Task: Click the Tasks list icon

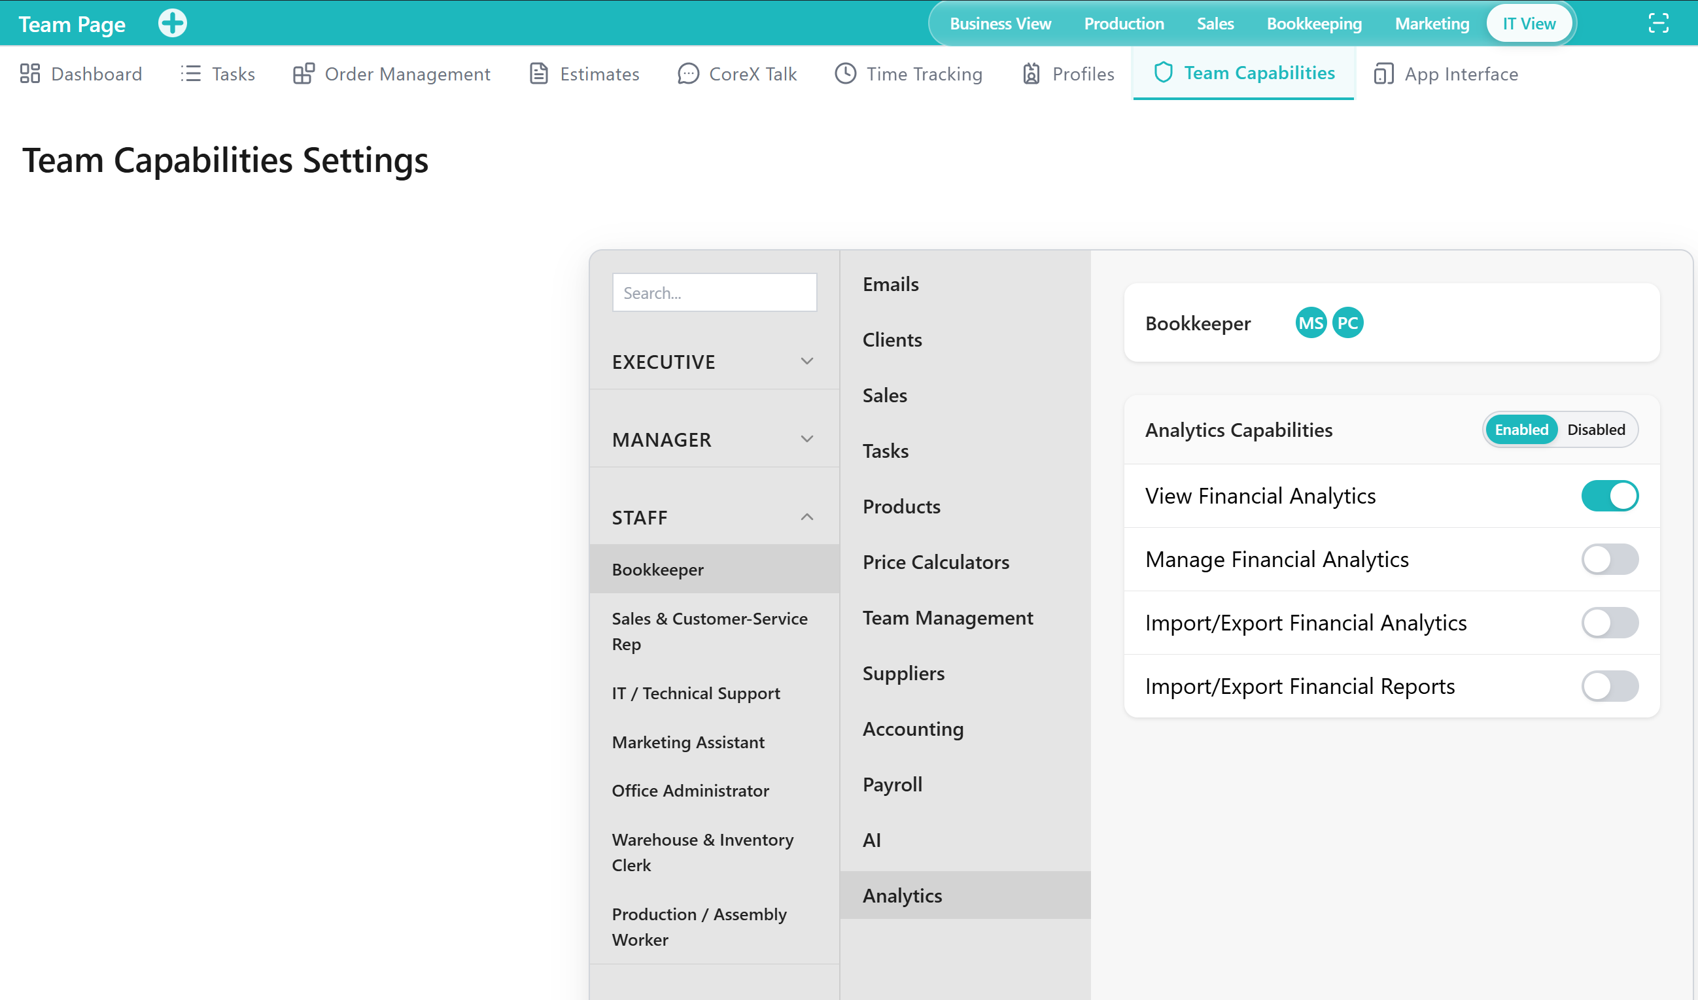Action: coord(191,73)
